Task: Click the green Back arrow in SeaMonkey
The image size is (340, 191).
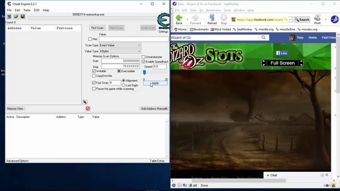Action: pyautogui.click(x=179, y=18)
